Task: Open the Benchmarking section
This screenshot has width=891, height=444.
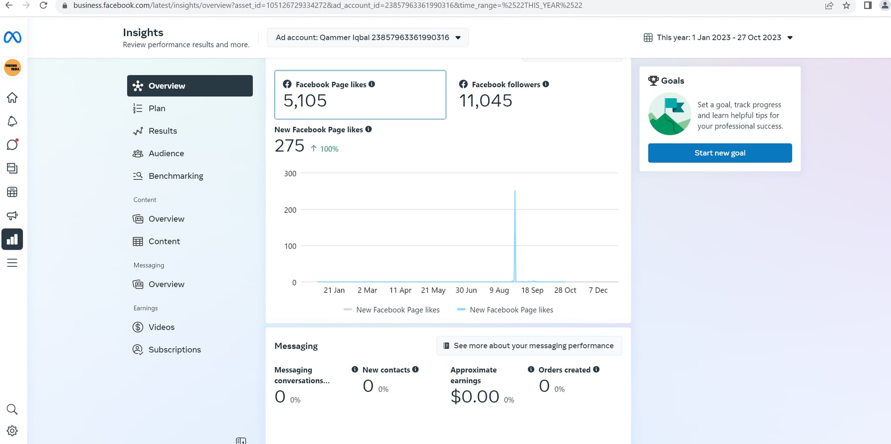Action: click(190, 176)
